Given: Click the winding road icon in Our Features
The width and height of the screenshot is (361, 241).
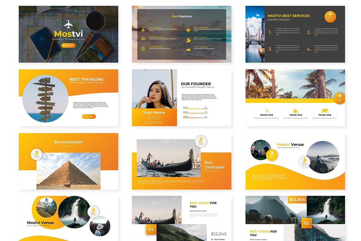Looking at the screenshot, I should click(188, 40).
